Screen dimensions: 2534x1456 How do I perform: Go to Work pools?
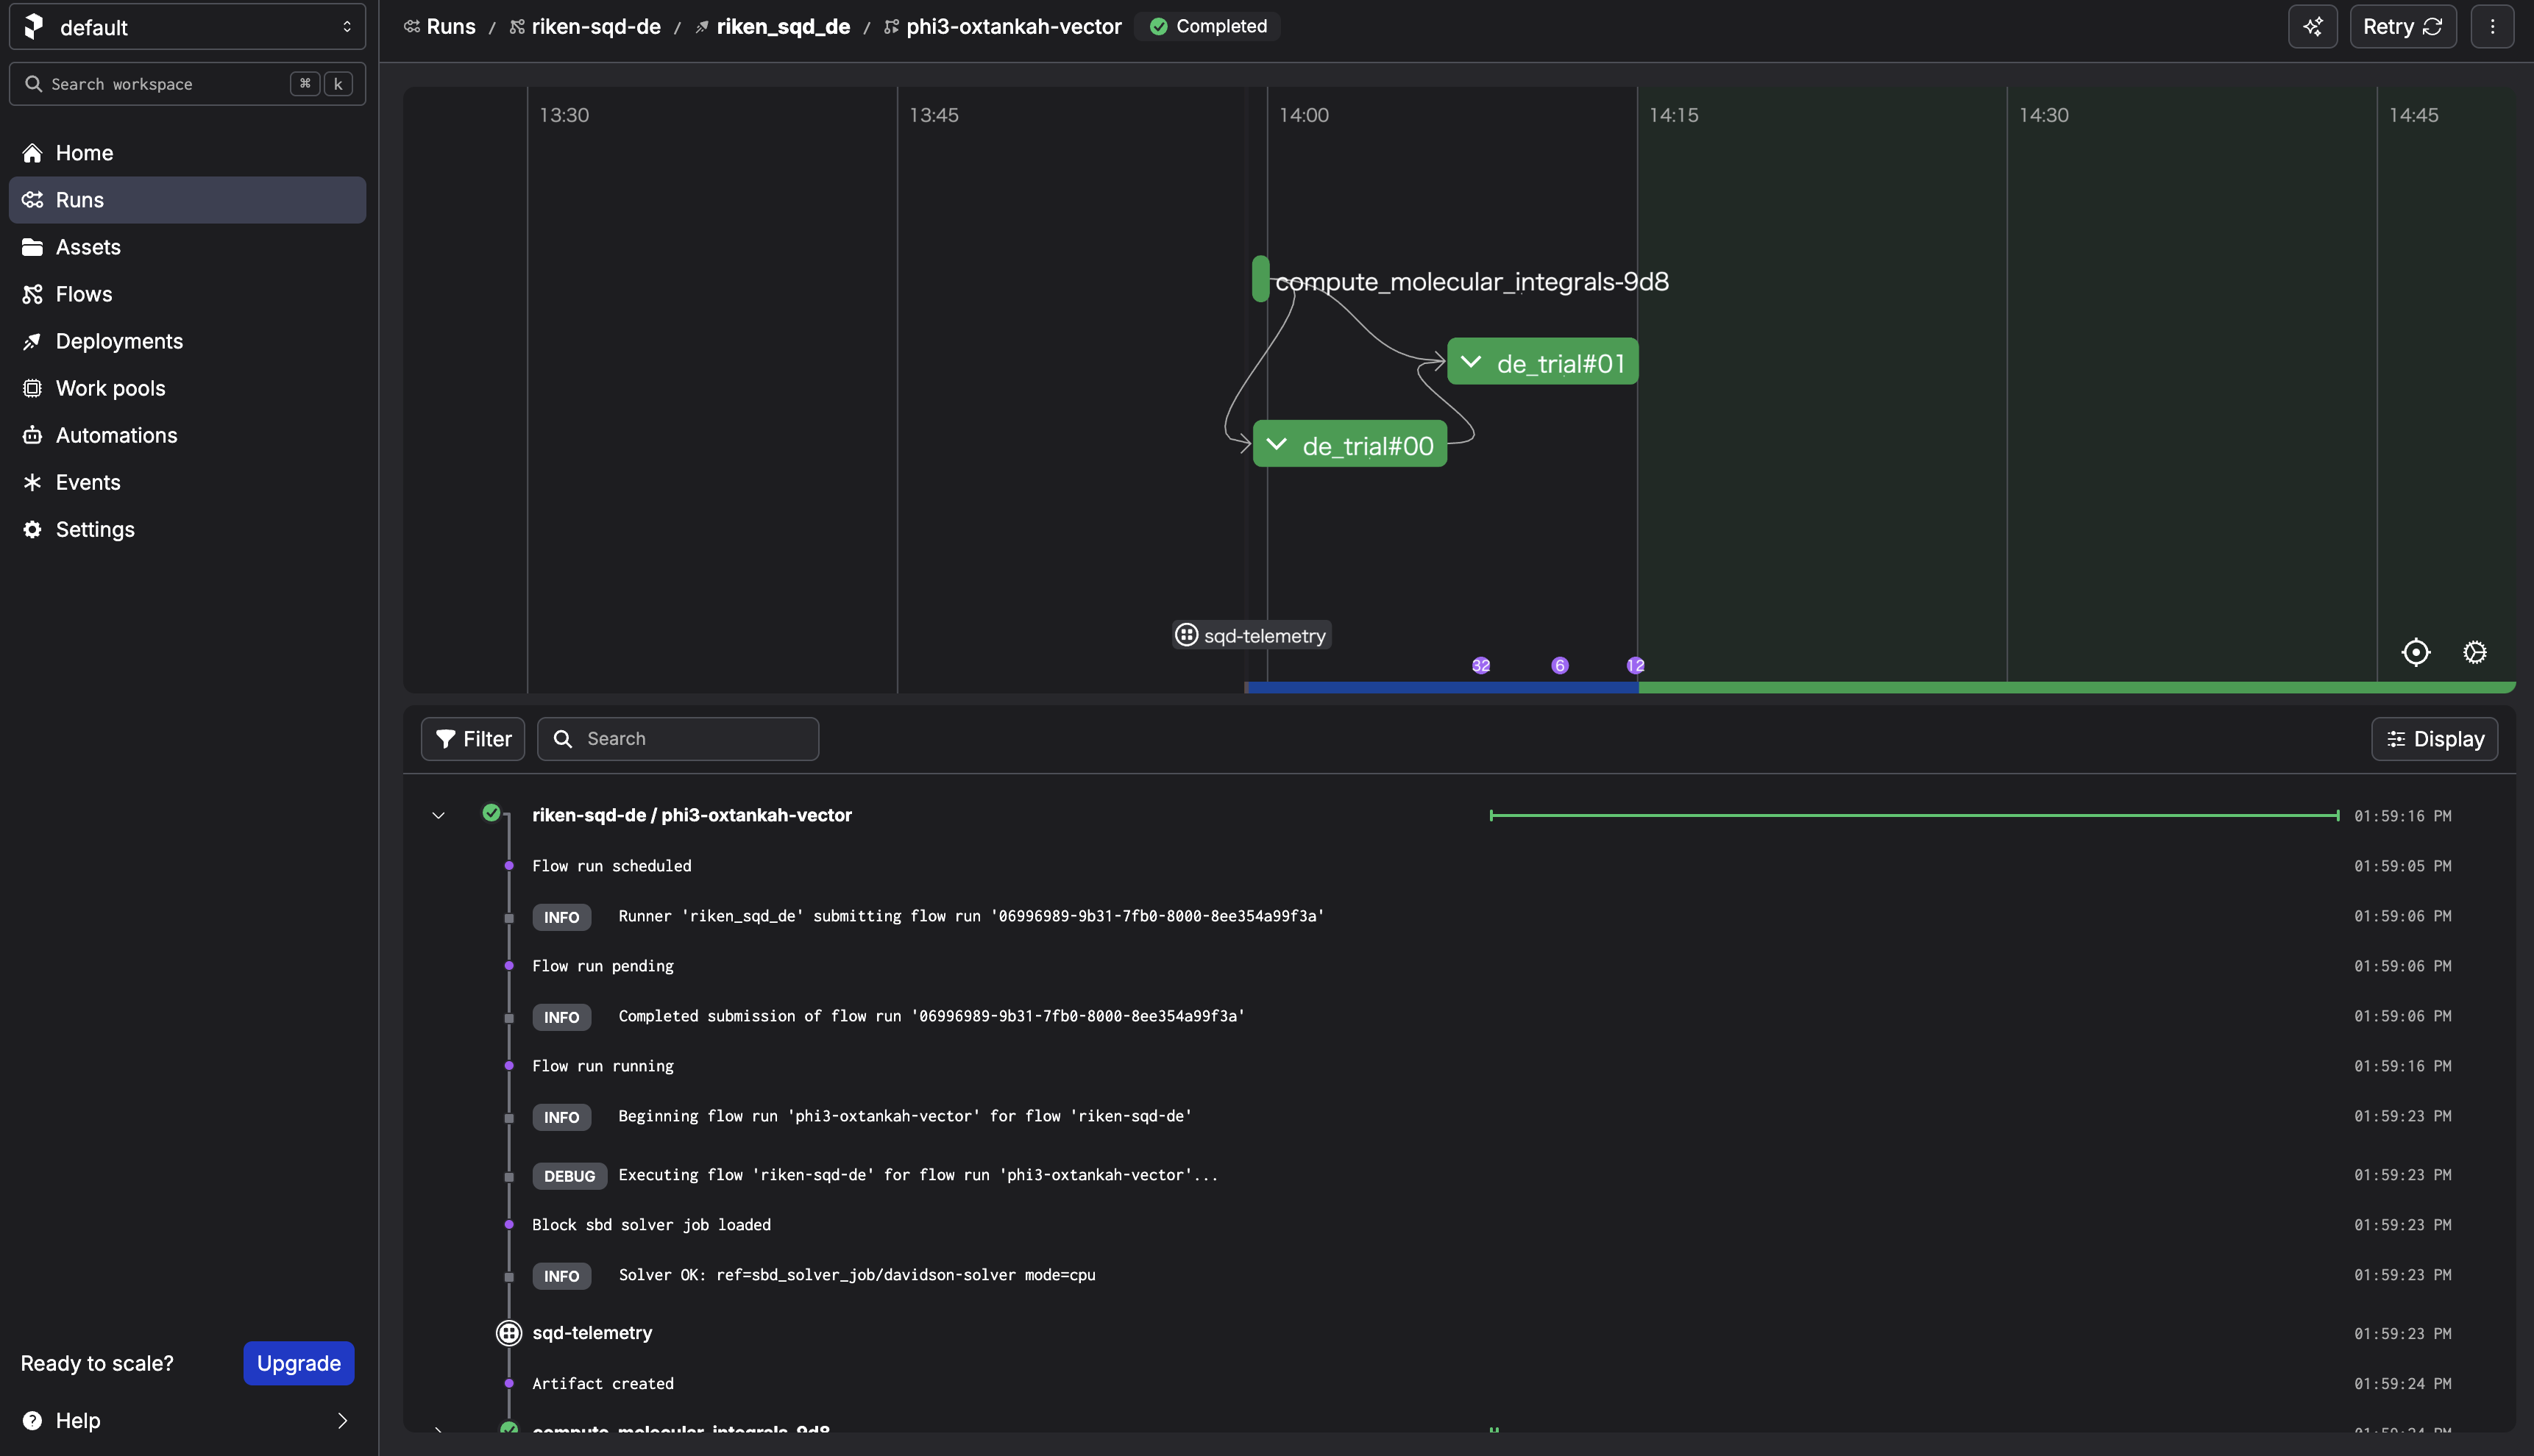point(110,388)
